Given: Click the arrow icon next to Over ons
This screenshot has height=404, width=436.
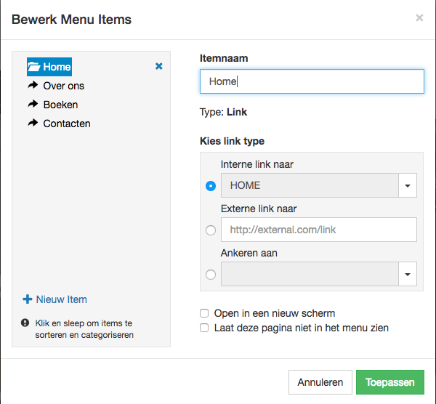Looking at the screenshot, I should [33, 86].
